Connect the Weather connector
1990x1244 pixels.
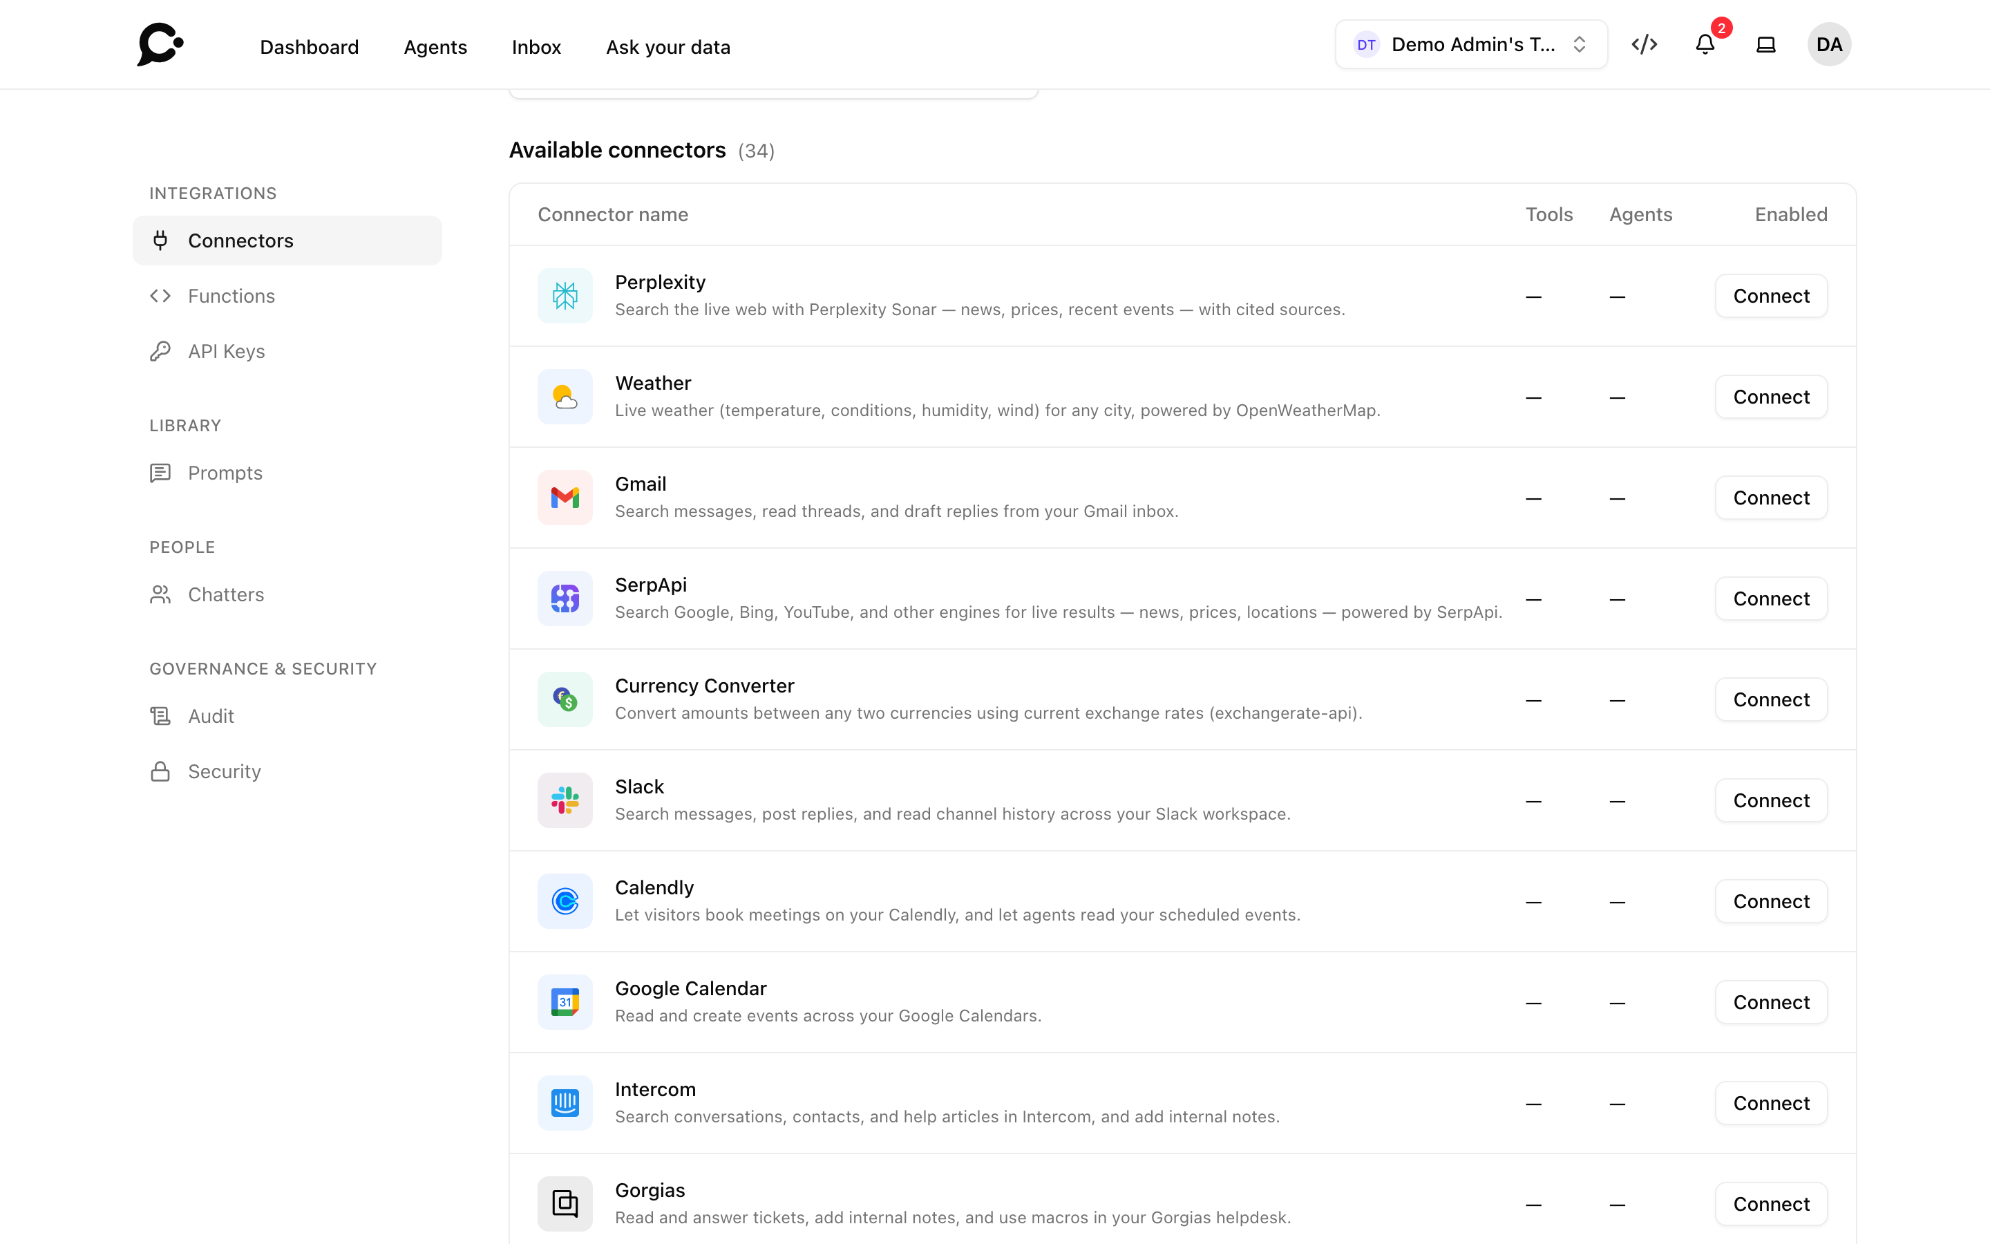coord(1771,397)
